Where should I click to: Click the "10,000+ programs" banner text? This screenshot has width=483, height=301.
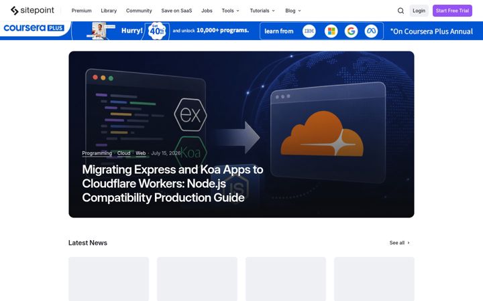click(x=223, y=30)
